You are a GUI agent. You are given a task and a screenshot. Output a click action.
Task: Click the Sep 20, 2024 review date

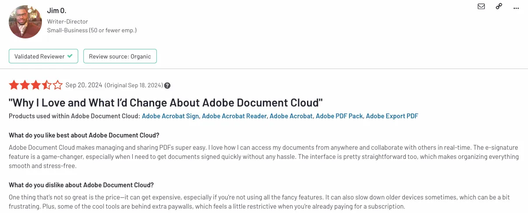[x=84, y=85]
